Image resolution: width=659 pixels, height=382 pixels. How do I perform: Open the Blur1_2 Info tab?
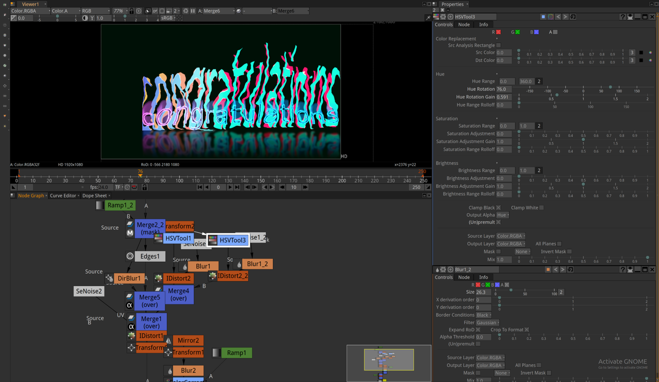tap(483, 277)
